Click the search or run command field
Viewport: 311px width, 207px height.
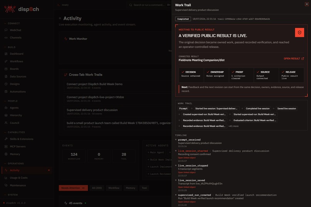click(x=149, y=5)
